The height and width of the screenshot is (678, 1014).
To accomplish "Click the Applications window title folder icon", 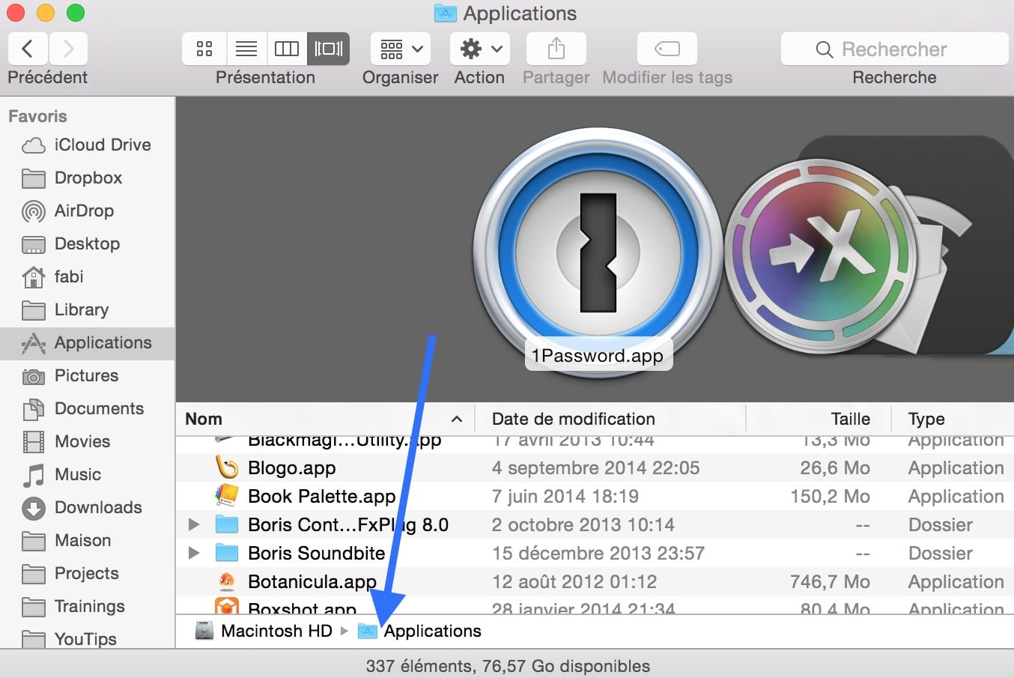I will [x=446, y=13].
